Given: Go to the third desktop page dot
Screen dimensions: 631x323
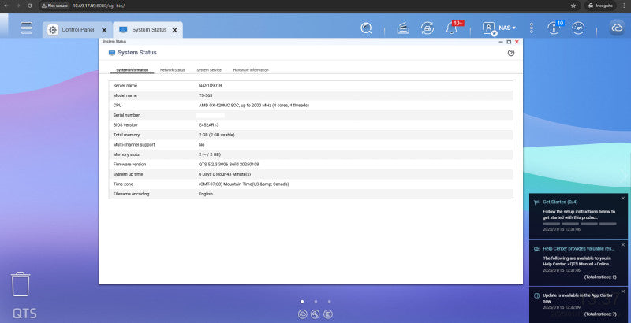Looking at the screenshot, I should pos(330,301).
